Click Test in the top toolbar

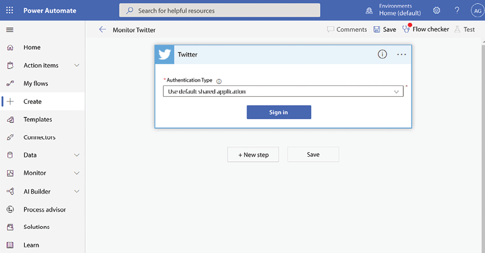[465, 29]
